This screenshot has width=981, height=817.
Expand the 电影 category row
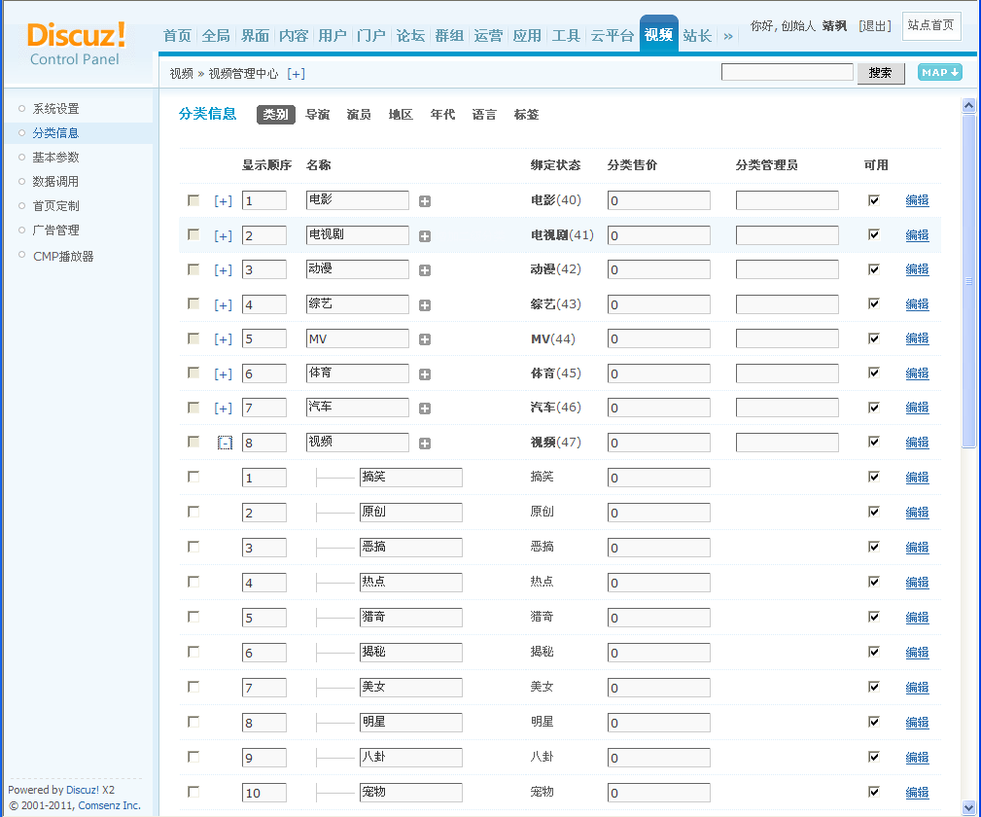pyautogui.click(x=223, y=201)
